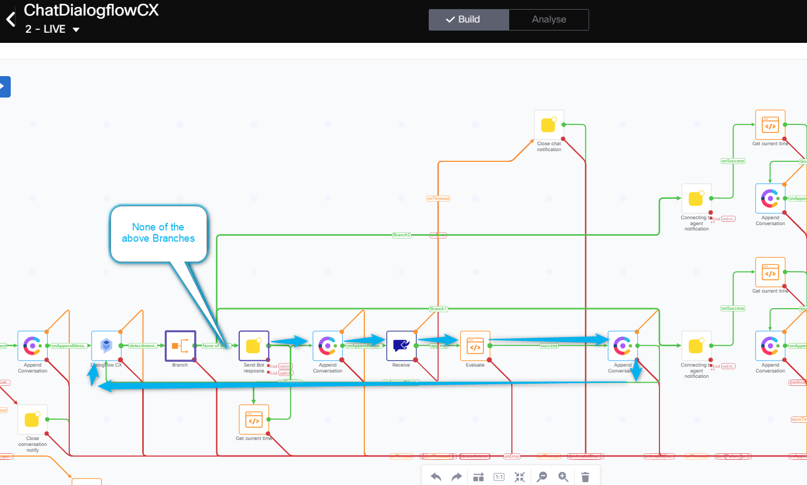Select lower Connecting to agent notification node
Viewport: 807px width, 485px height.
point(696,346)
